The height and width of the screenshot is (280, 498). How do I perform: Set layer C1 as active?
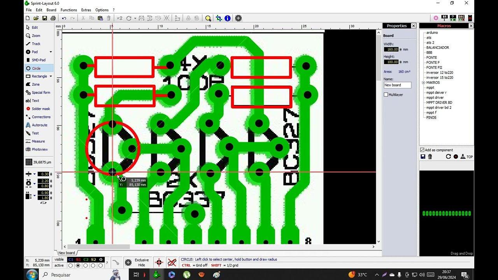click(x=70, y=266)
